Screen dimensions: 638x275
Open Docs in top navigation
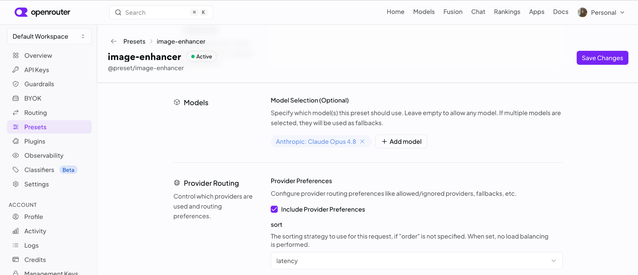[x=561, y=12]
